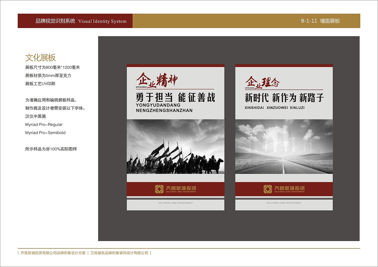Select the Myriad Pro-Semibold font entry
The height and width of the screenshot is (267, 378).
tap(45, 133)
